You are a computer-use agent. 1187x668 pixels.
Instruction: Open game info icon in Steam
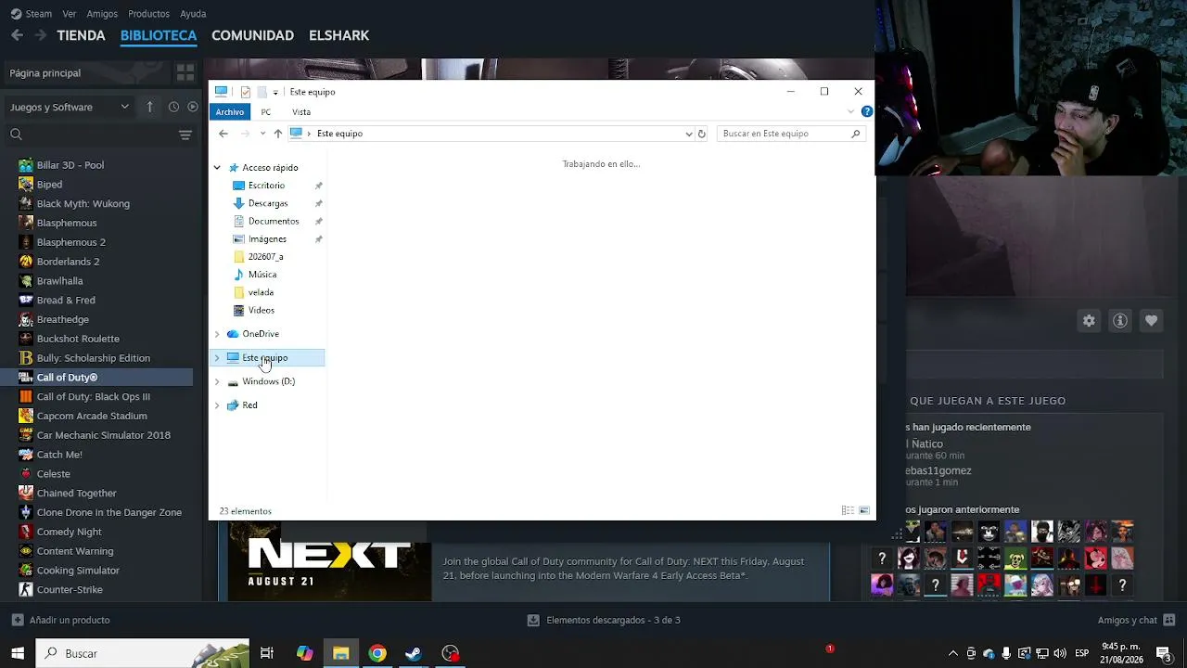click(1120, 321)
